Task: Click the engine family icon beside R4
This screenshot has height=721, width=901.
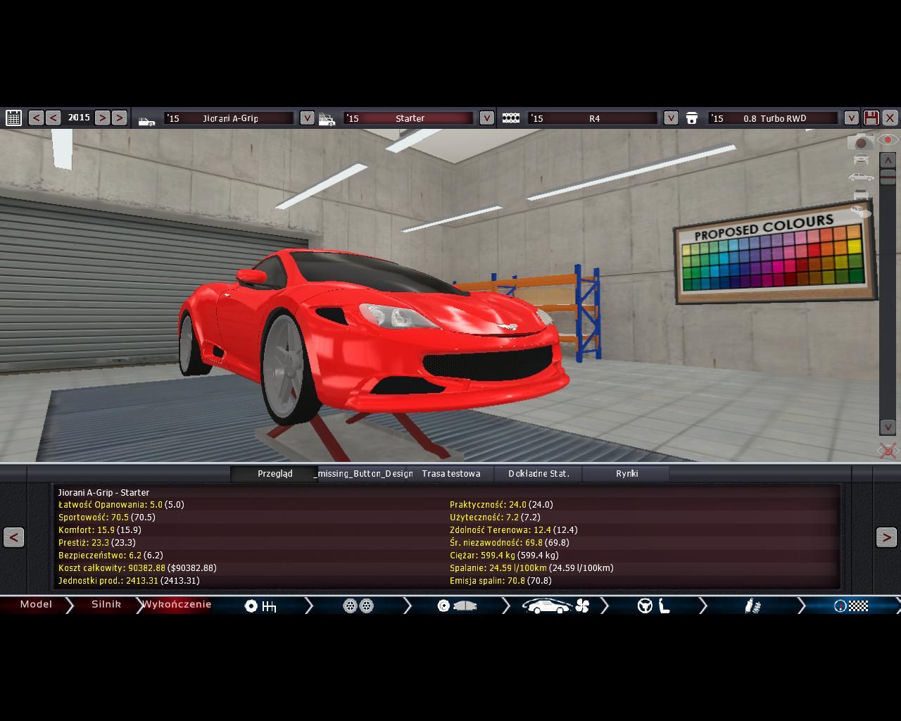Action: (511, 118)
